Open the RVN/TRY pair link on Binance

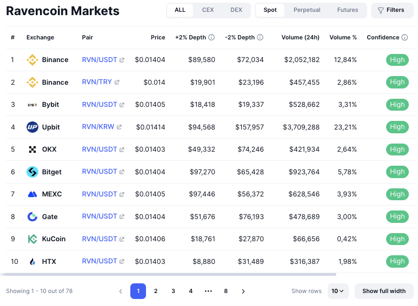tap(97, 83)
